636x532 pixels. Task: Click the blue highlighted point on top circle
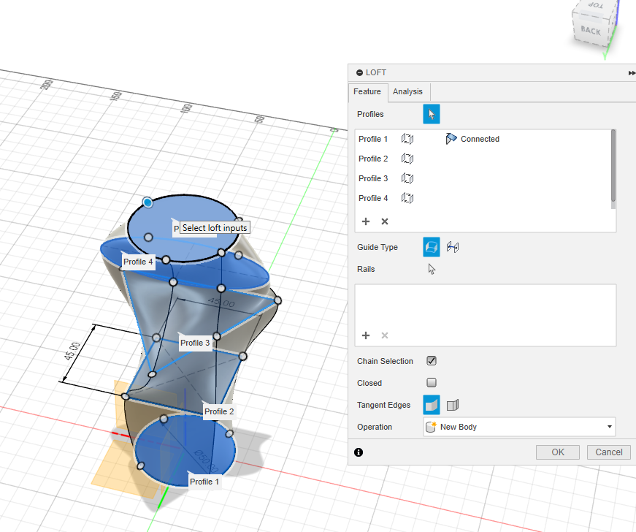147,202
